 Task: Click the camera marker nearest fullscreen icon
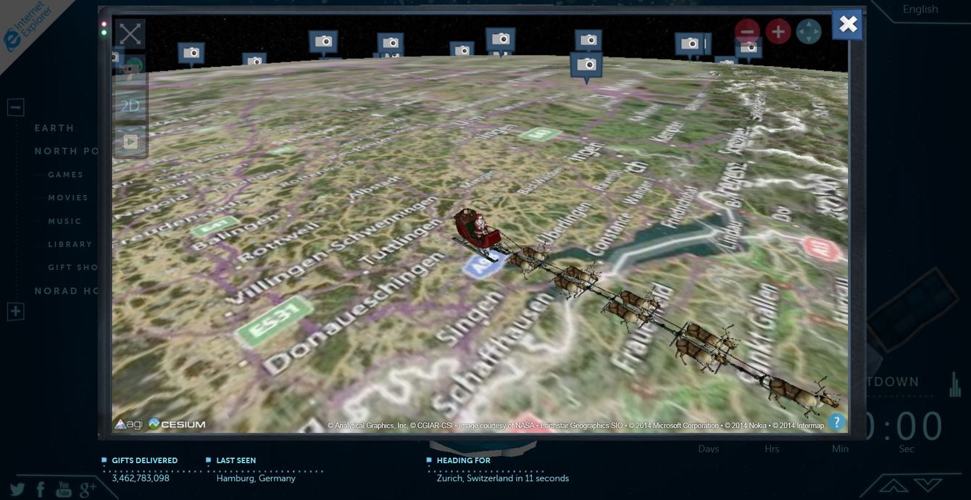pyautogui.click(x=191, y=54)
